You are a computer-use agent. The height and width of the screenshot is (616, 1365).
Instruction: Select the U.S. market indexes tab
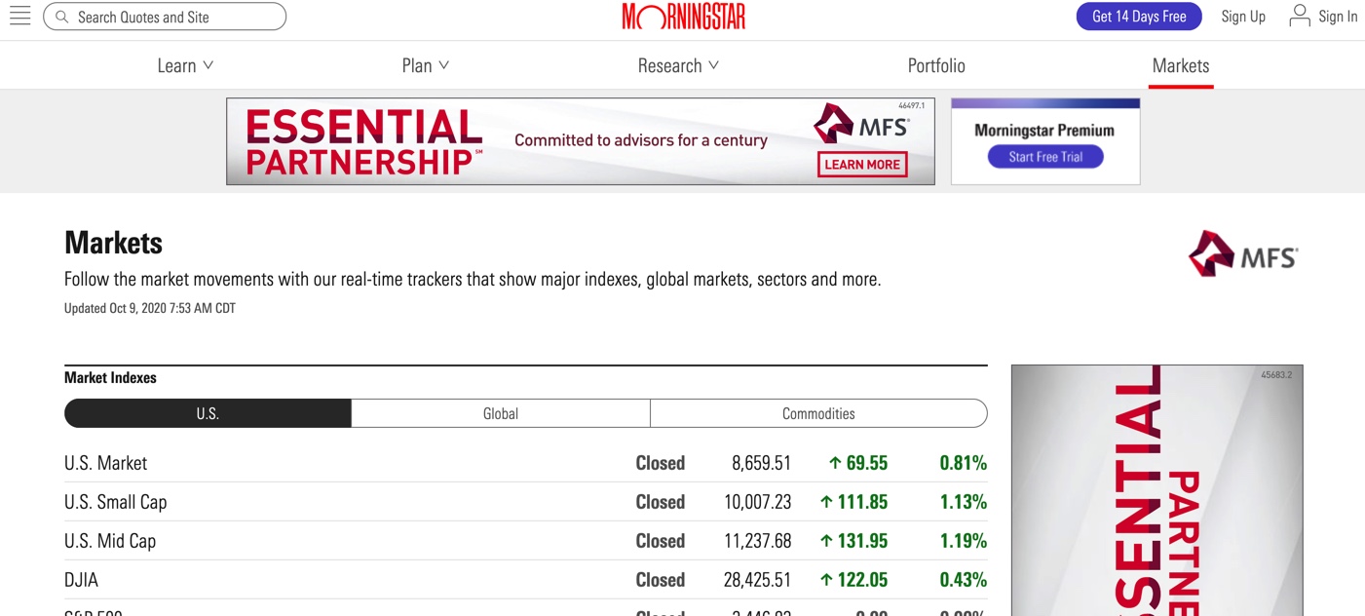click(208, 413)
